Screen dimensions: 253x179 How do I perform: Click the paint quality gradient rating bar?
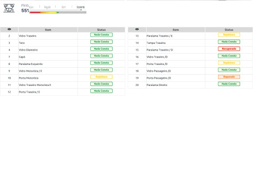pyautogui.click(x=58, y=12)
